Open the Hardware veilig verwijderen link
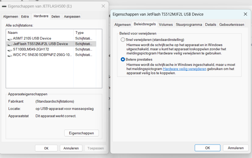 pos(184,69)
